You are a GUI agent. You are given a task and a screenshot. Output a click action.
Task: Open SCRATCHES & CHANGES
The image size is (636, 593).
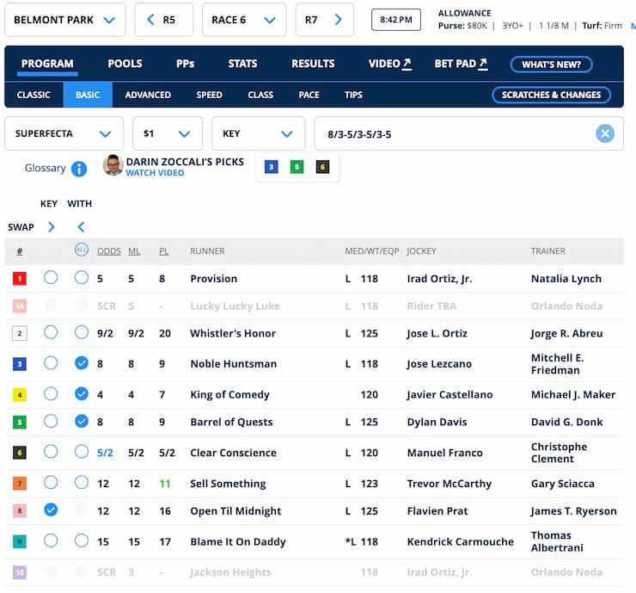coord(551,95)
